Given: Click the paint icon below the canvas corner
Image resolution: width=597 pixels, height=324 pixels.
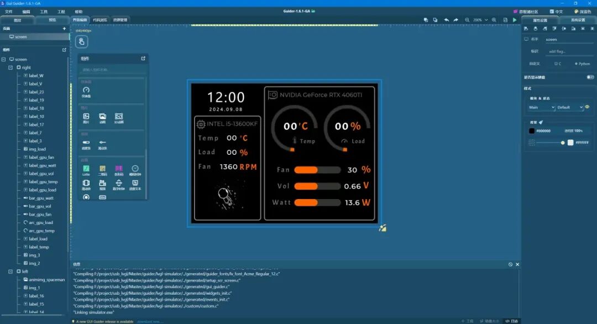Looking at the screenshot, I should [x=383, y=228].
